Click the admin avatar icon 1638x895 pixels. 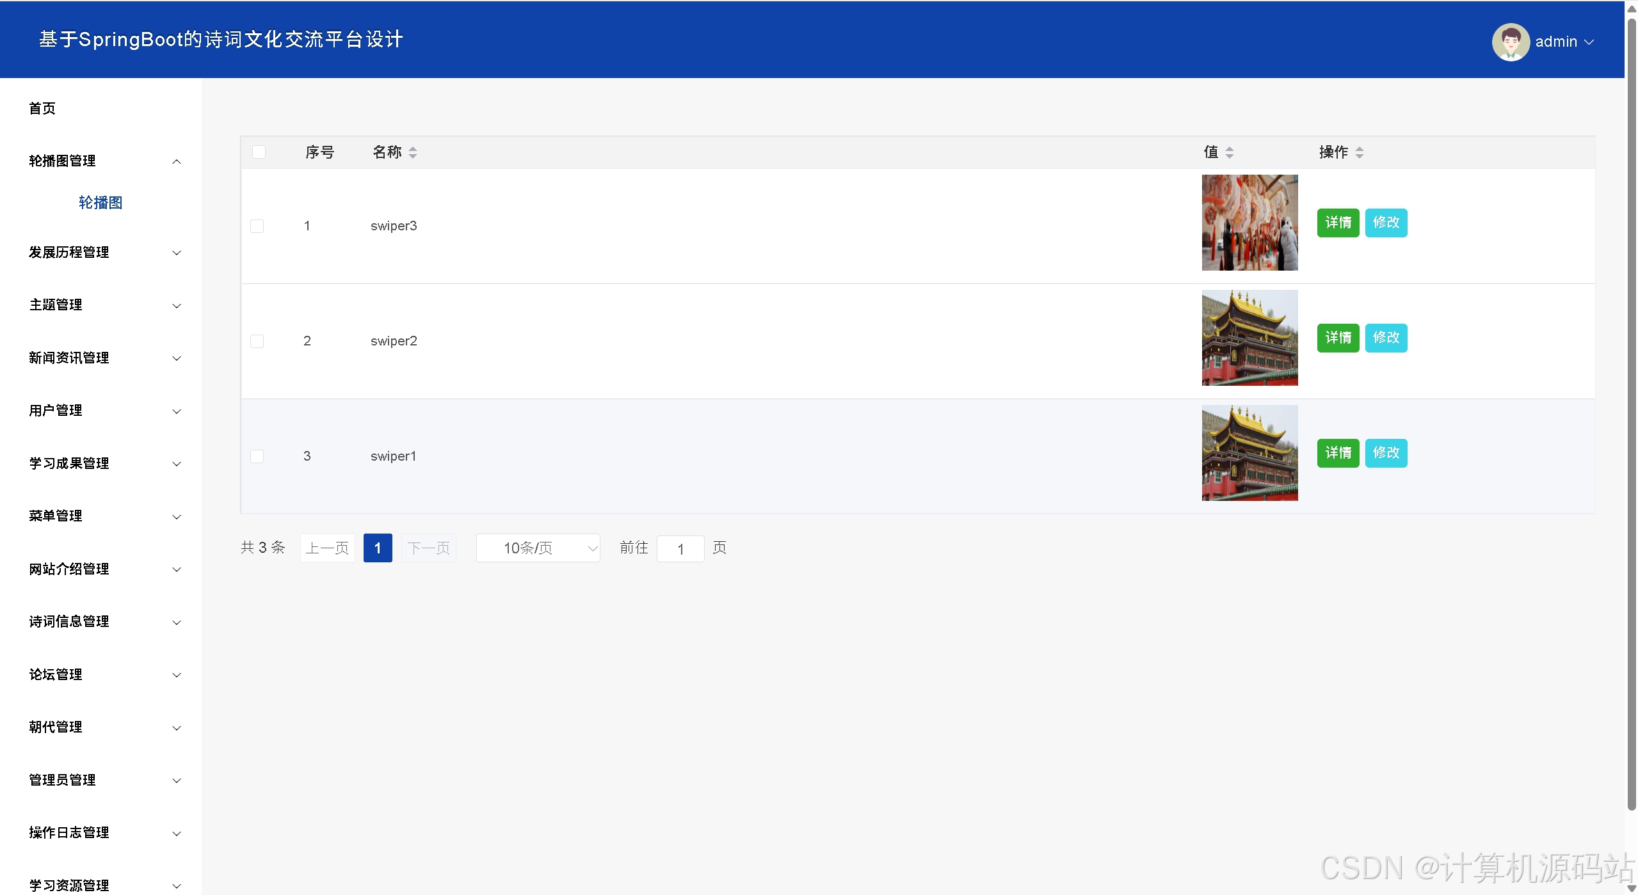(x=1510, y=42)
